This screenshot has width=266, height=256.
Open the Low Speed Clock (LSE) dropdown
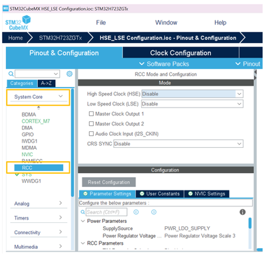click(192, 103)
